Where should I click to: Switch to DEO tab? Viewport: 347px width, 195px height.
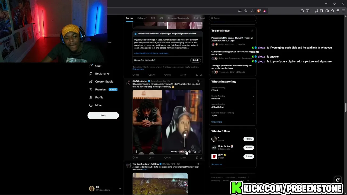[153, 18]
